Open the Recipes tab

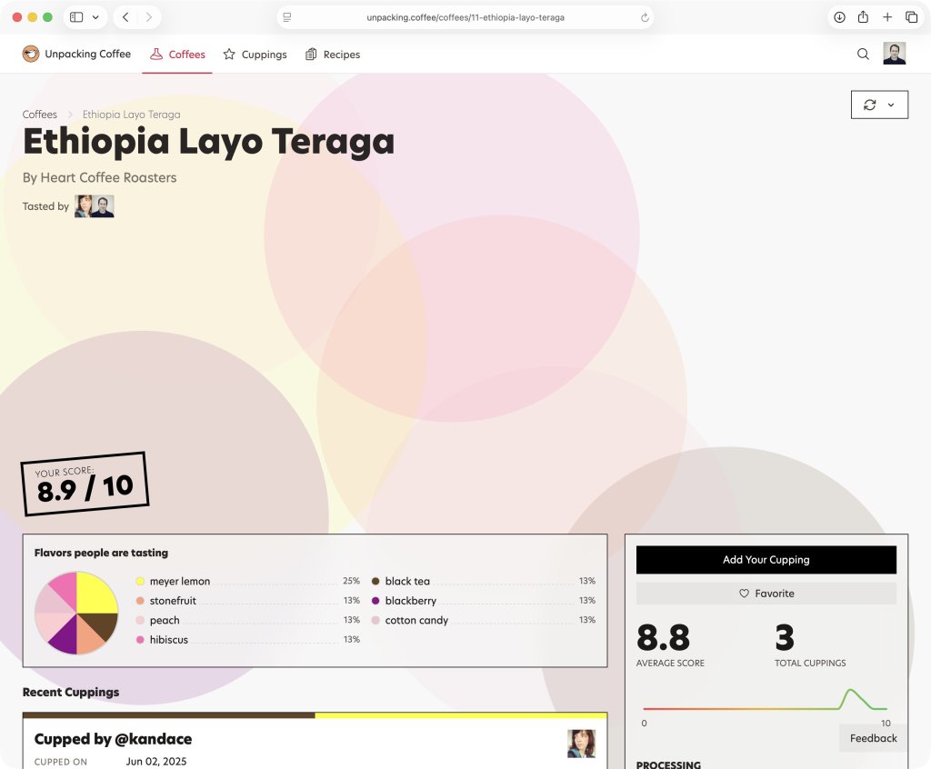[333, 55]
